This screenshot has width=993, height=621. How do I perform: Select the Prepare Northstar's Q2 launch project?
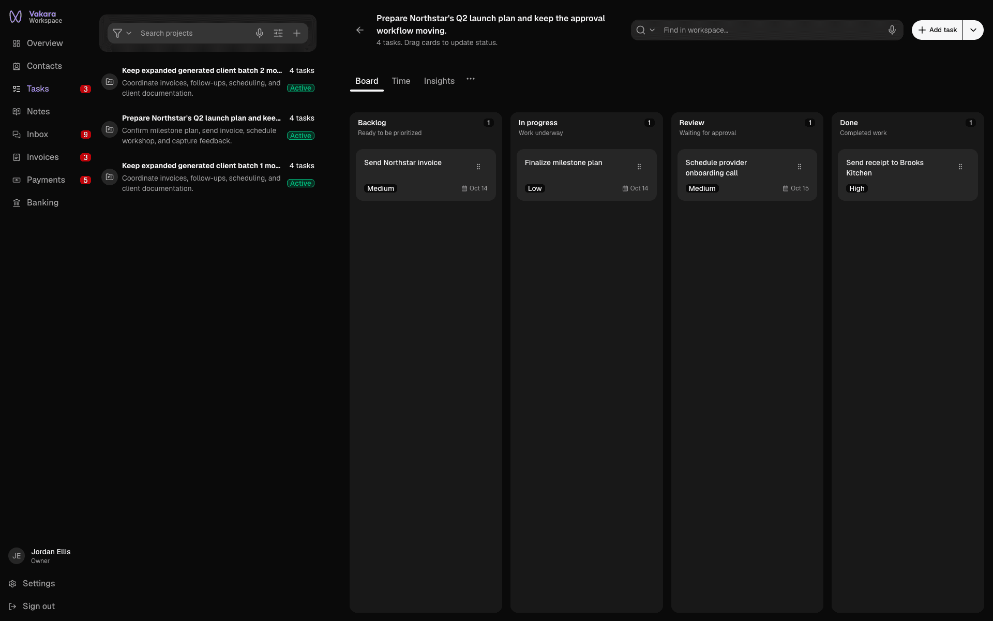point(208,129)
